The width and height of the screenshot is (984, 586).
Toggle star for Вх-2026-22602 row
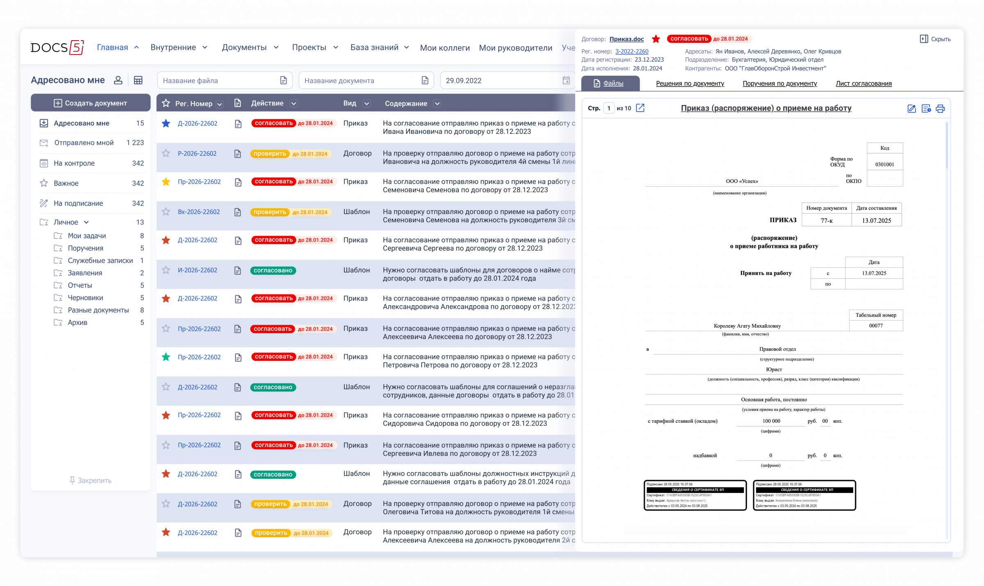click(x=166, y=212)
